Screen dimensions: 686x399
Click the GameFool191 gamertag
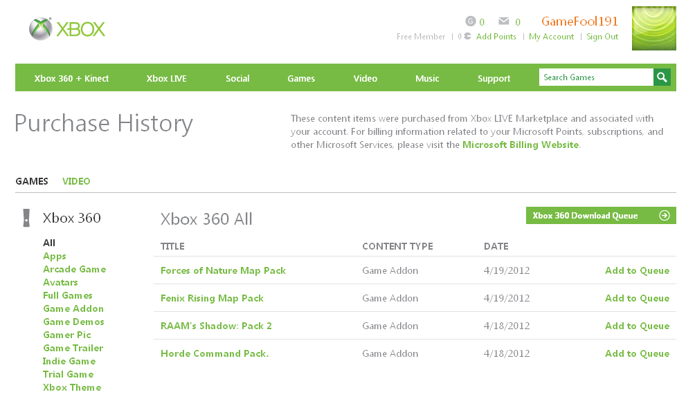pyautogui.click(x=579, y=21)
